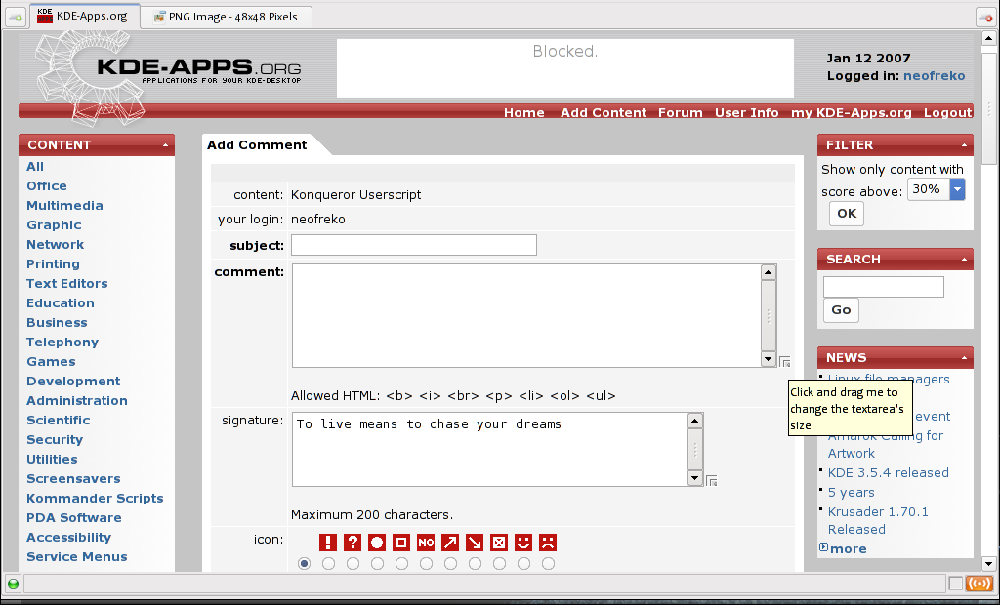Click inside the comment textarea
Screen dimensions: 1000x605
pyautogui.click(x=526, y=315)
